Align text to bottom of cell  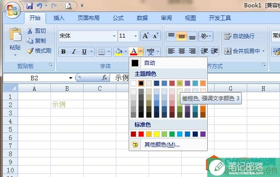pos(192,36)
